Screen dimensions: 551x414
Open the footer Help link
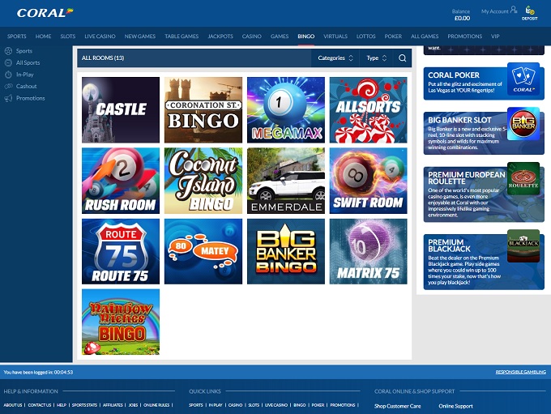(x=62, y=405)
